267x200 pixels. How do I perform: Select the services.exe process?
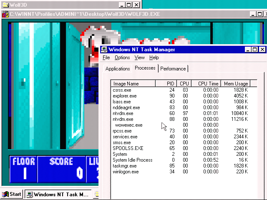point(181,137)
